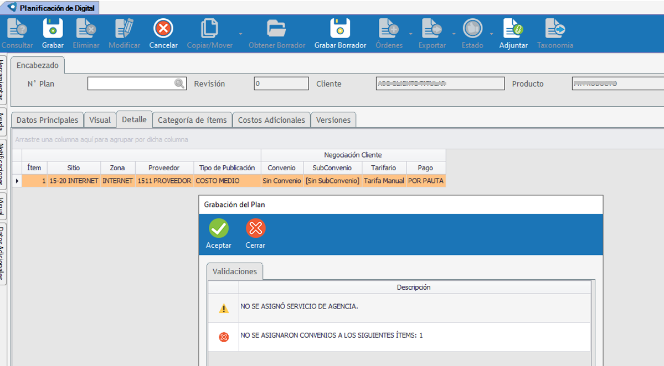Sort by the Sitio column header
The width and height of the screenshot is (664, 366).
[74, 168]
